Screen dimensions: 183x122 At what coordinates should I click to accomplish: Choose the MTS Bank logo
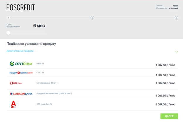point(16,83)
